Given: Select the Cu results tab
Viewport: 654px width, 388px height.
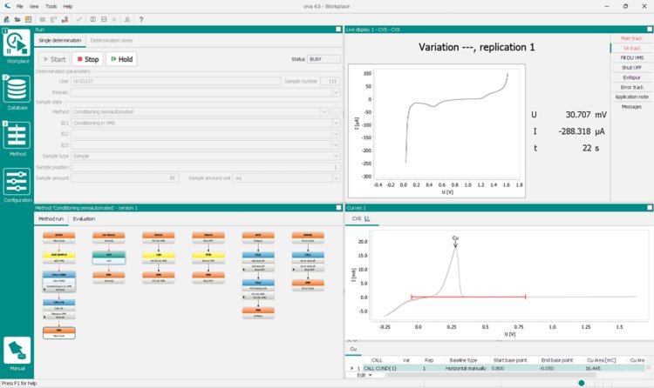Looking at the screenshot, I should coord(353,349).
